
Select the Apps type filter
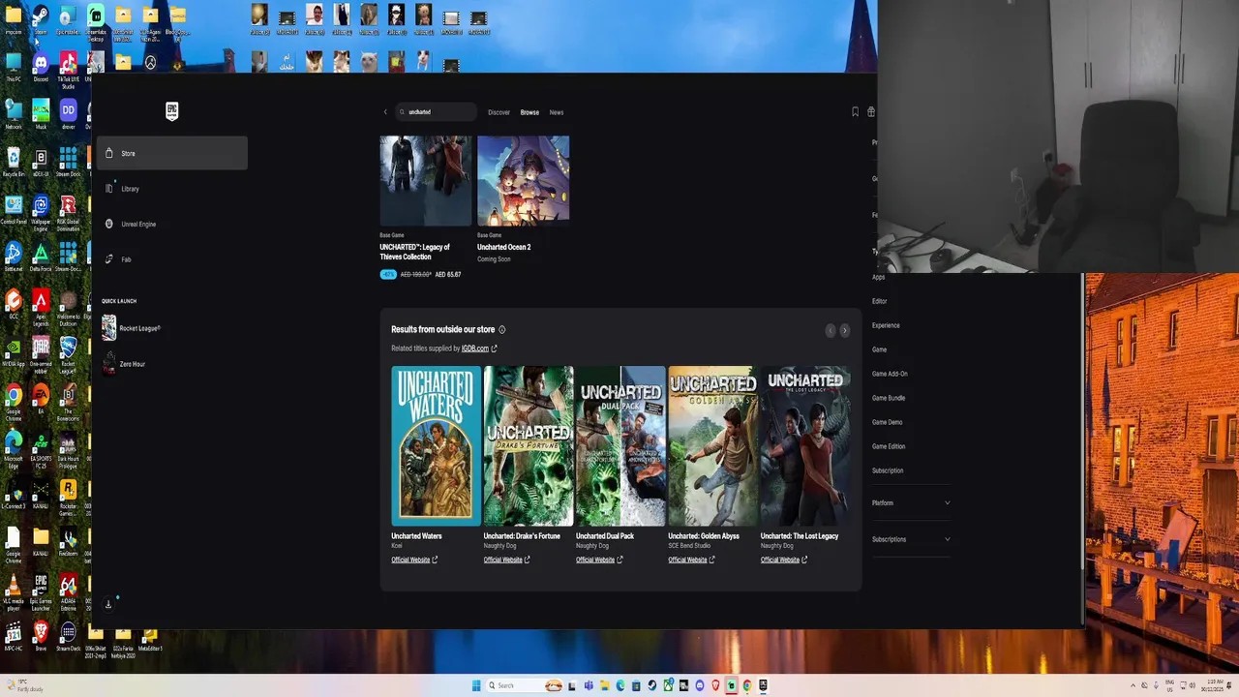[x=879, y=277]
